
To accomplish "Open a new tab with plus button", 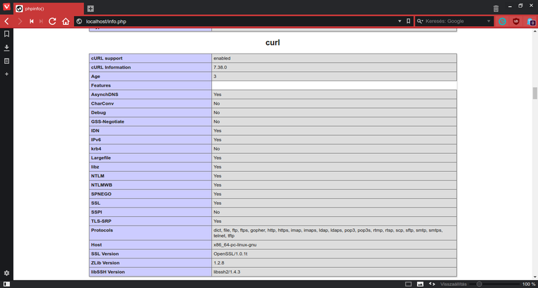I will pyautogui.click(x=90, y=9).
